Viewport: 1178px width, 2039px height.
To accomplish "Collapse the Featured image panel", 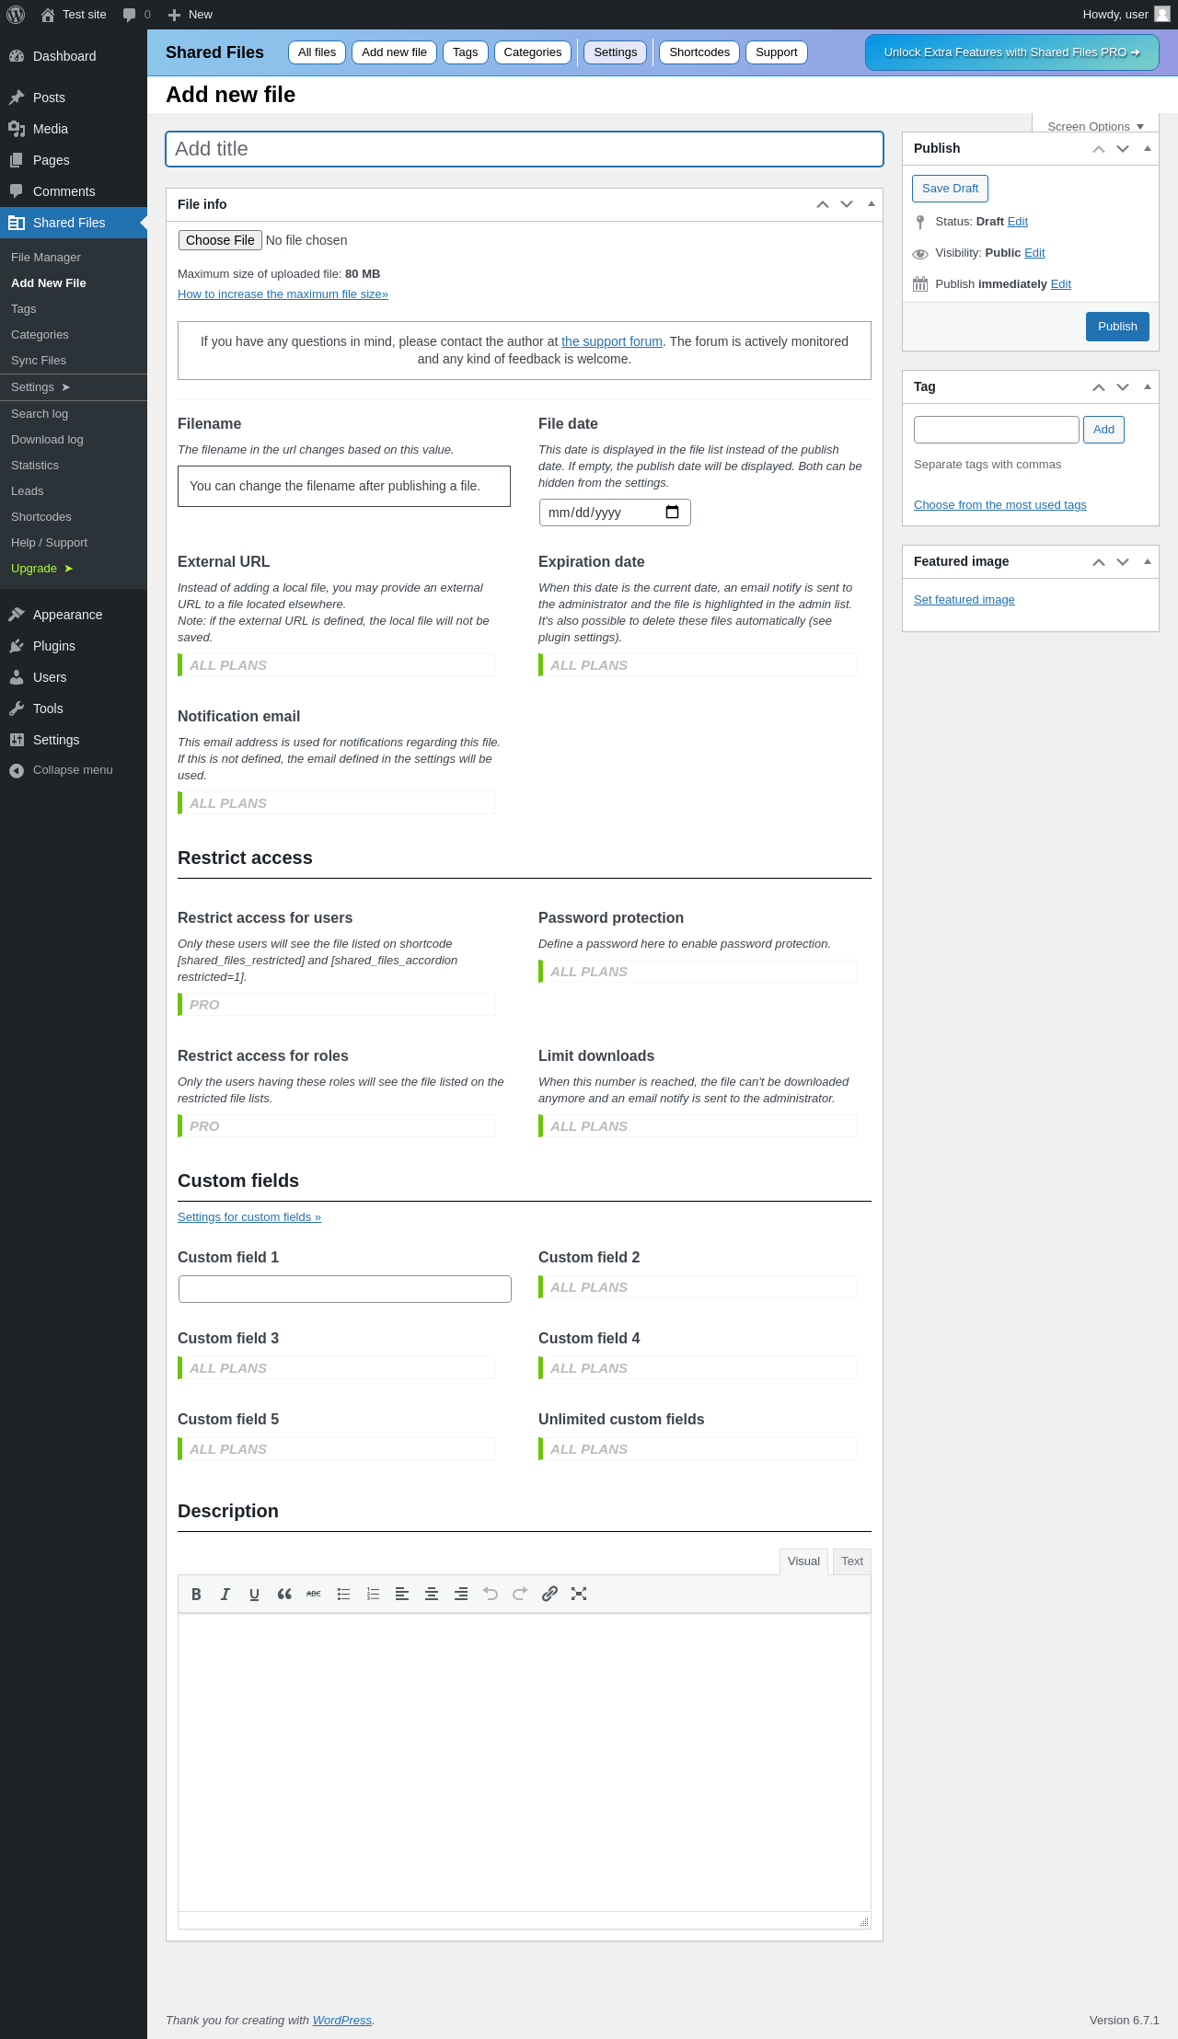I will [x=1147, y=561].
